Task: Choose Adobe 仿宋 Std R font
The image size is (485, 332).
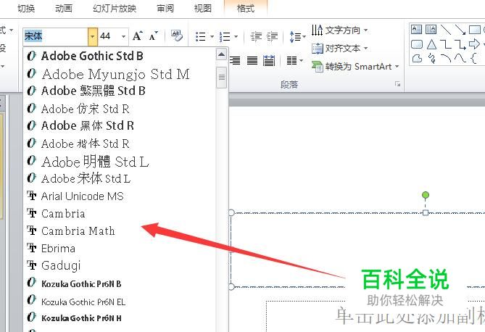Action: point(120,109)
